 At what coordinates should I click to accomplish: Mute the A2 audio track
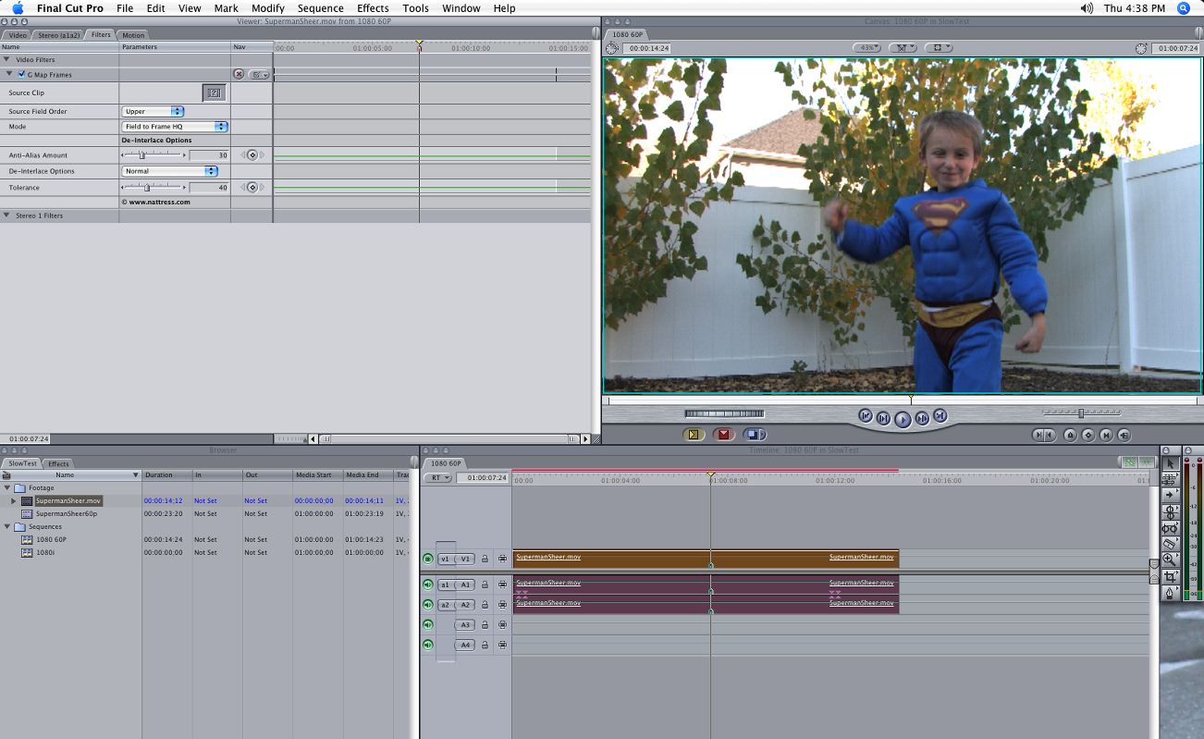tap(428, 605)
